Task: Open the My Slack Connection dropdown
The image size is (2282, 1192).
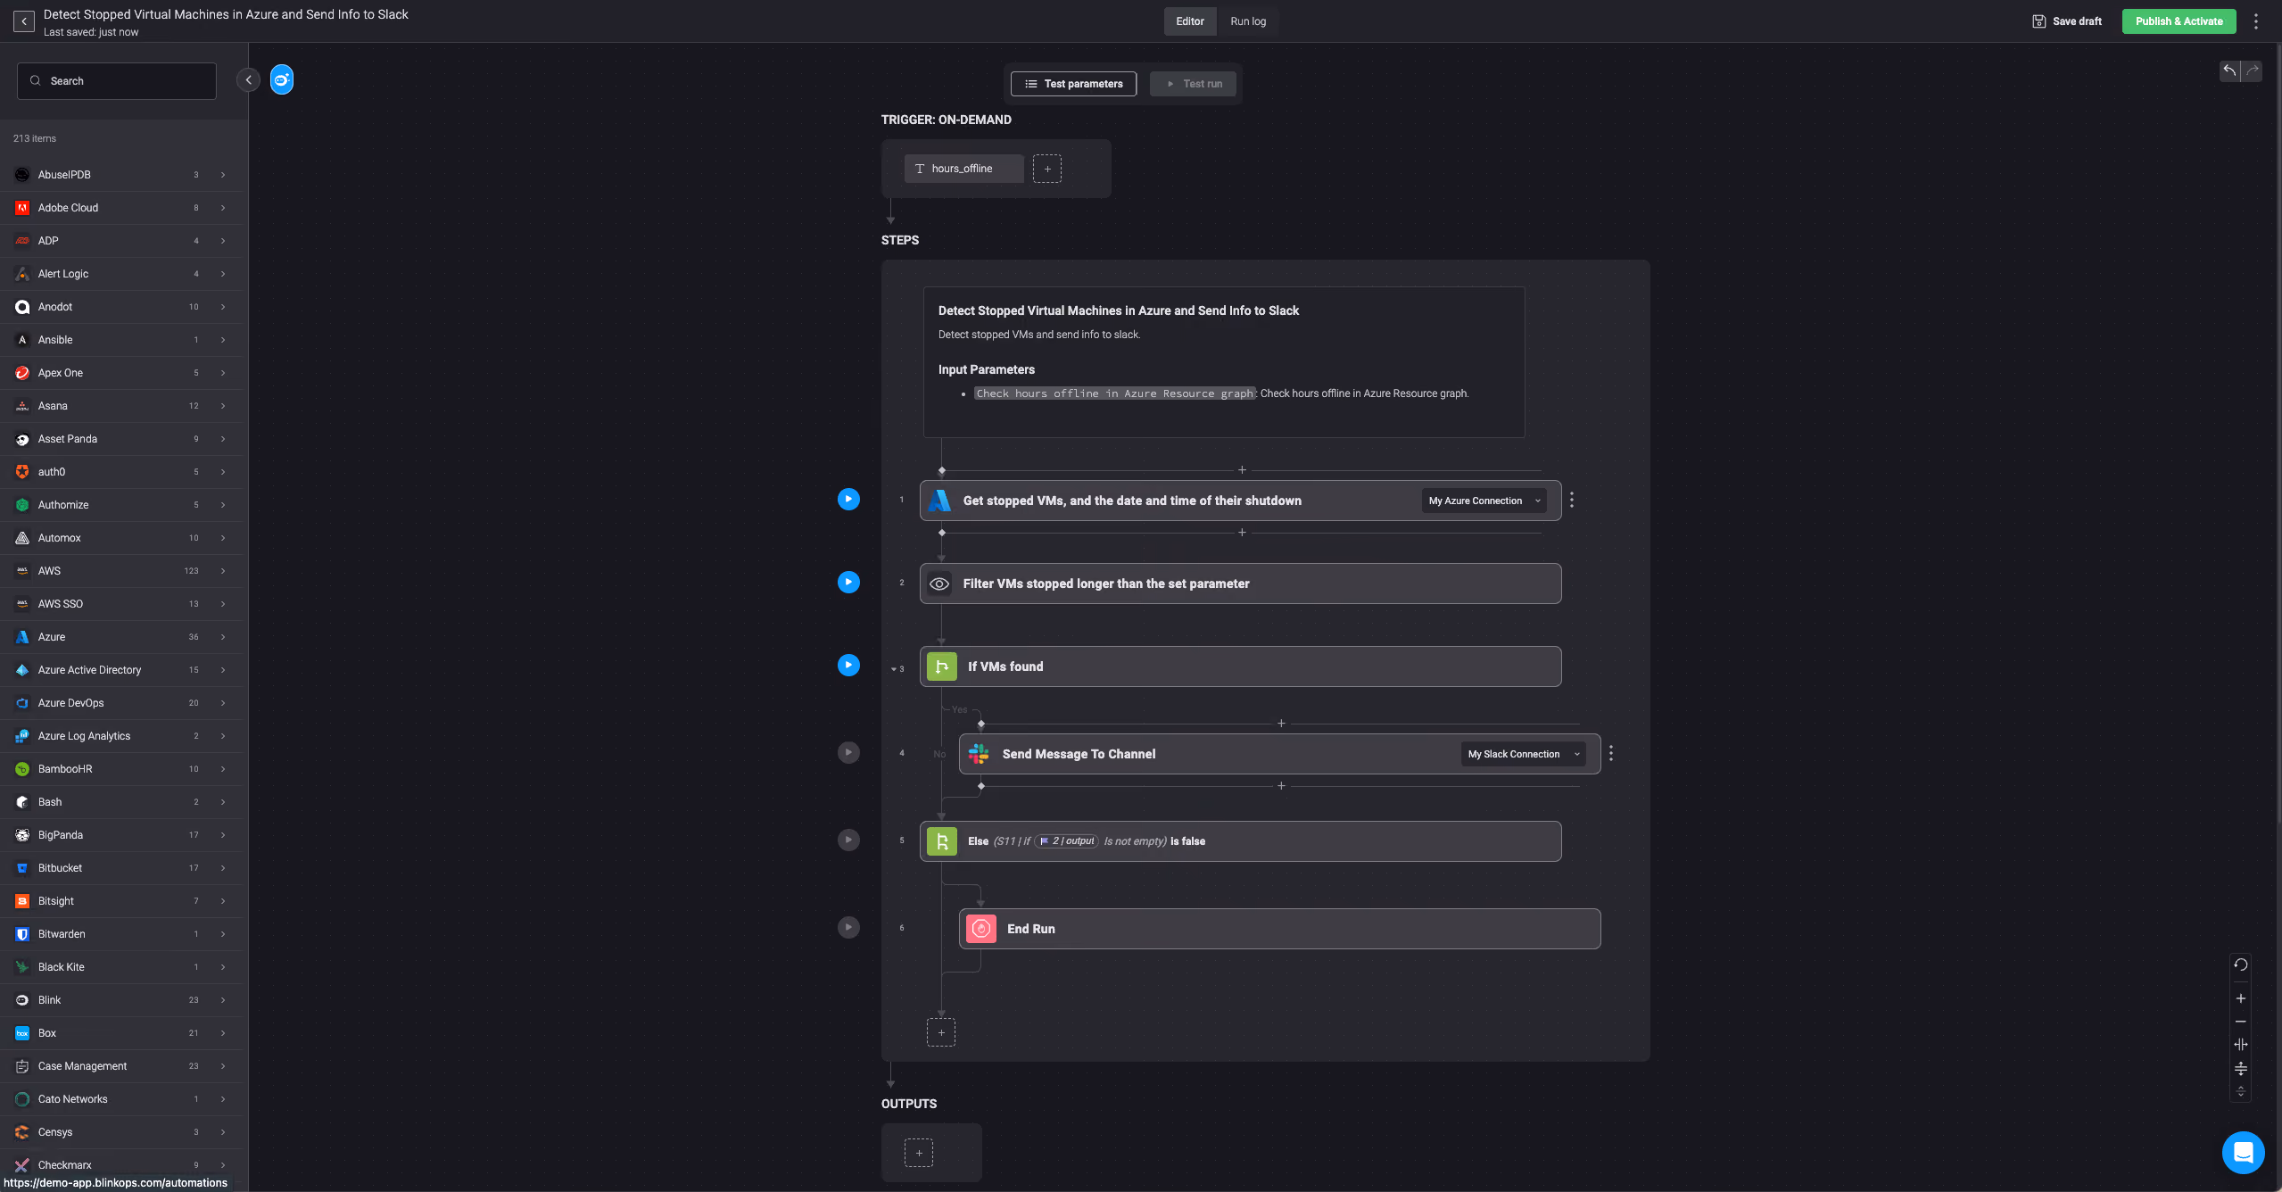Action: pyautogui.click(x=1524, y=754)
